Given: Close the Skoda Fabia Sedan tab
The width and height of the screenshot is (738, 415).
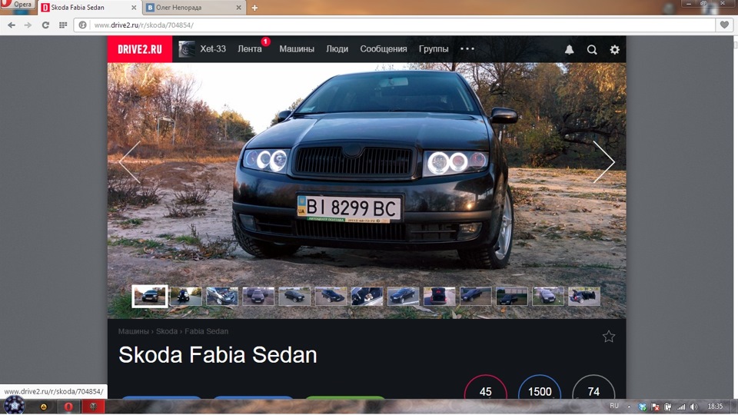Looking at the screenshot, I should click(134, 8).
